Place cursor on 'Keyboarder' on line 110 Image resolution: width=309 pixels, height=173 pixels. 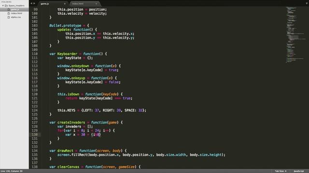(x=67, y=54)
